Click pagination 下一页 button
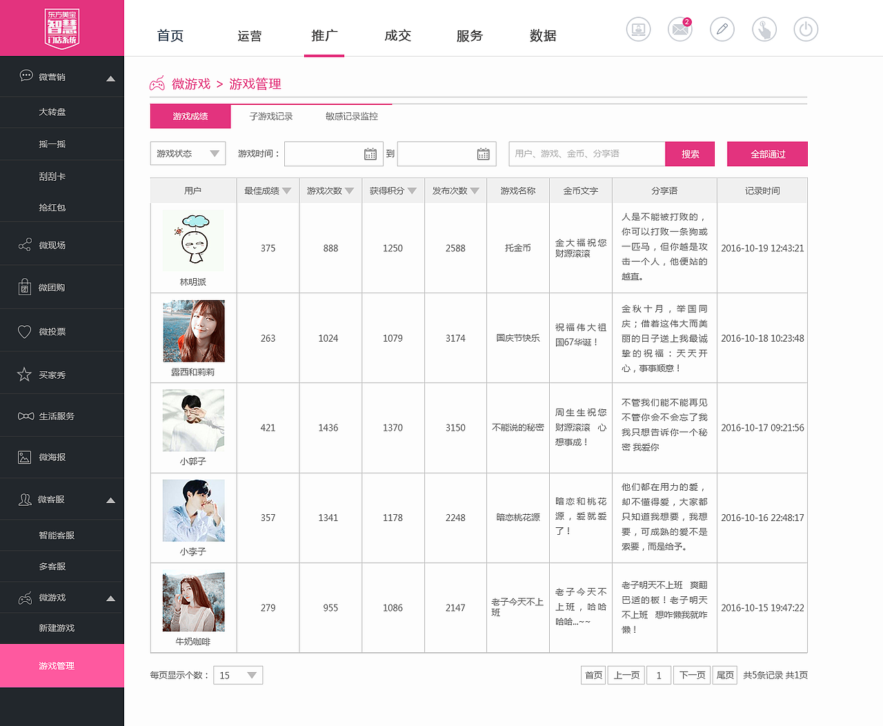Viewport: 883px width, 726px height. 692,675
